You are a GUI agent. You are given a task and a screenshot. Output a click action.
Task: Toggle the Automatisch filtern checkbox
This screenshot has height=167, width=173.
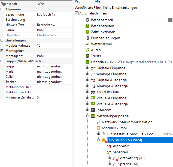(77, 13)
